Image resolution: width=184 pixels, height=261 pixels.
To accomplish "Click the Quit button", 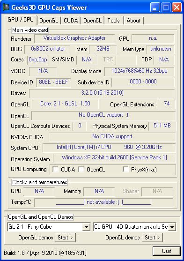I will coord(167,251).
